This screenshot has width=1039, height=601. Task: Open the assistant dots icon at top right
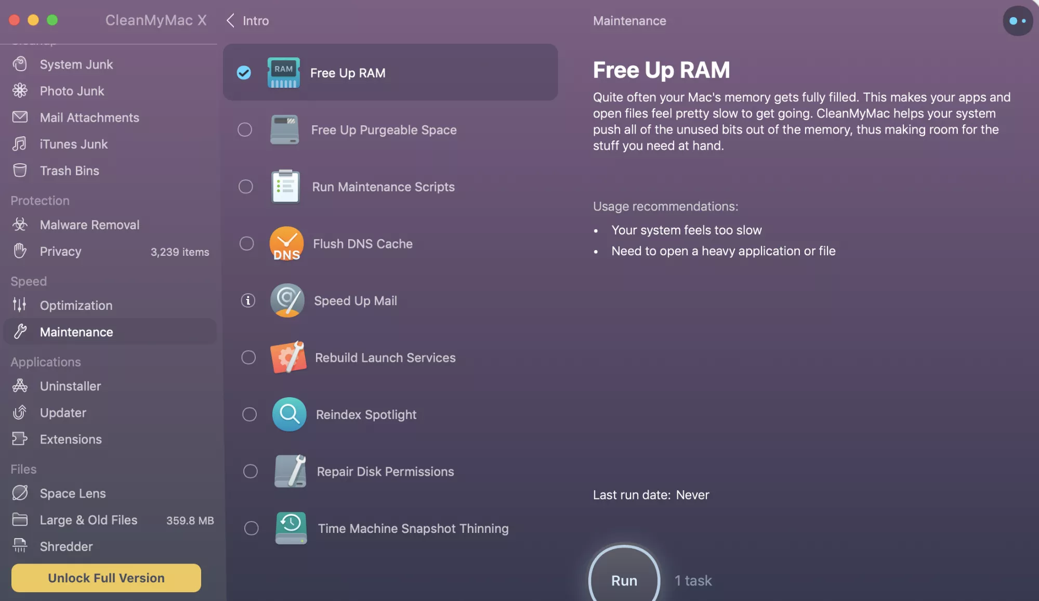pyautogui.click(x=1018, y=21)
